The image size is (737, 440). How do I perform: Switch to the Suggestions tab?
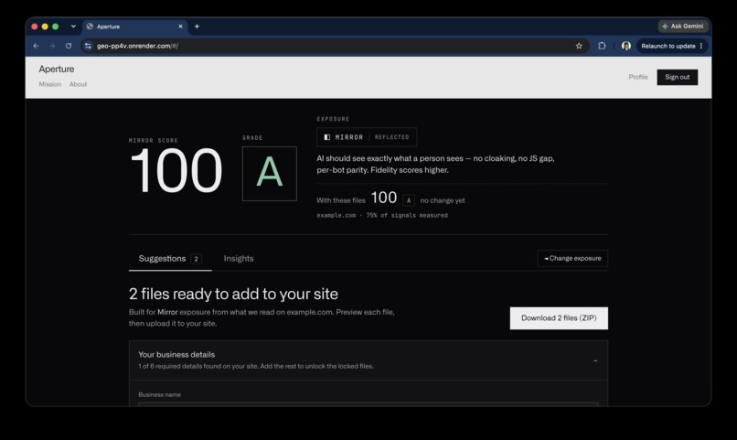click(x=170, y=259)
